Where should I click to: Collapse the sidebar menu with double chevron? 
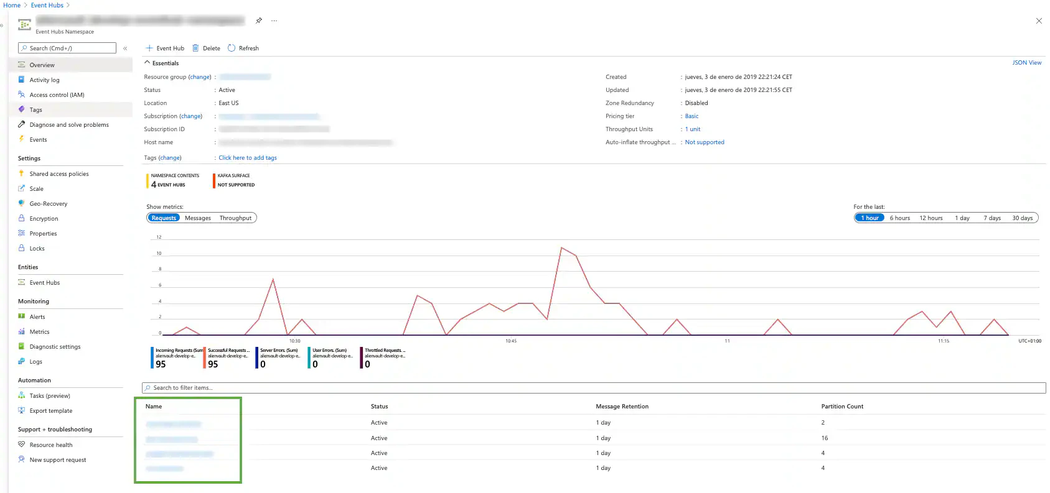[x=125, y=48]
